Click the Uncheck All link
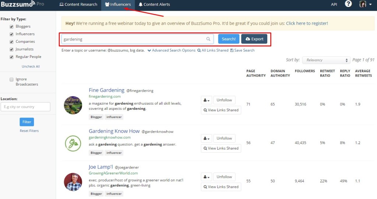The width and height of the screenshot is (377, 199). [31, 66]
